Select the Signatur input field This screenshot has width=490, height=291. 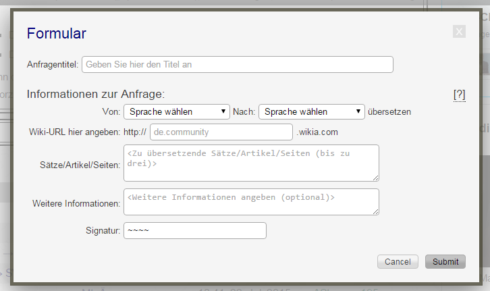point(195,231)
